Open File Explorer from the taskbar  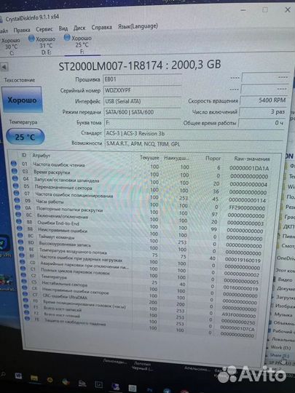click(34, 378)
